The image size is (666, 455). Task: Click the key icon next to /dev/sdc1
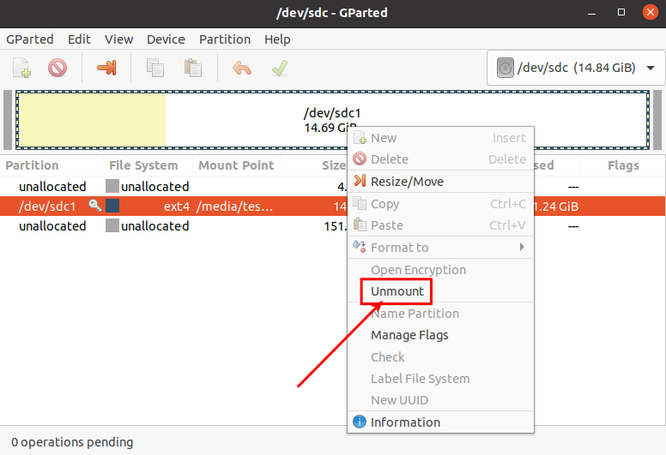(x=94, y=206)
